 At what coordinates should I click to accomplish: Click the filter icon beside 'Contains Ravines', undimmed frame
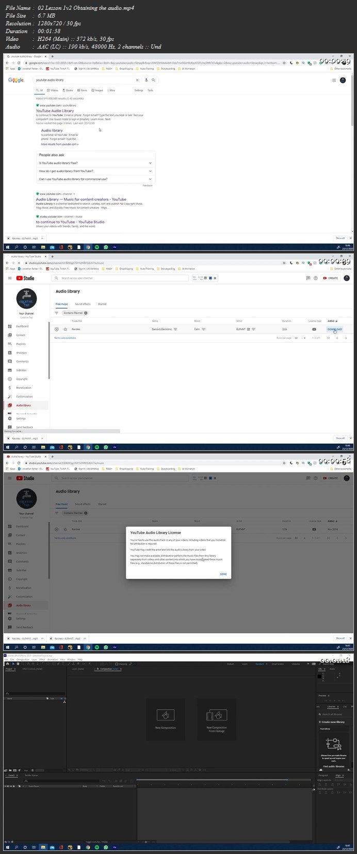(x=57, y=313)
